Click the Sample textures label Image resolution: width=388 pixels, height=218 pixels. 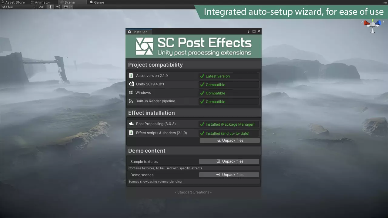click(144, 162)
